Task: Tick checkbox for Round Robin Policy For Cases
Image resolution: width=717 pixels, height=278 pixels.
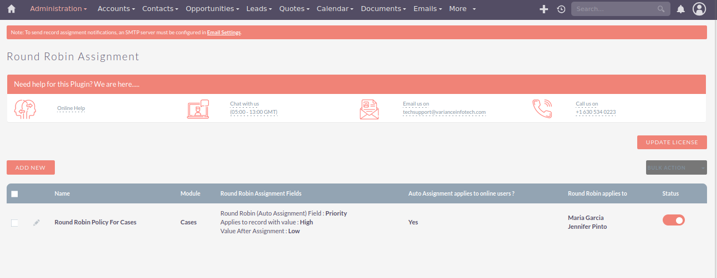Action: 14,223
